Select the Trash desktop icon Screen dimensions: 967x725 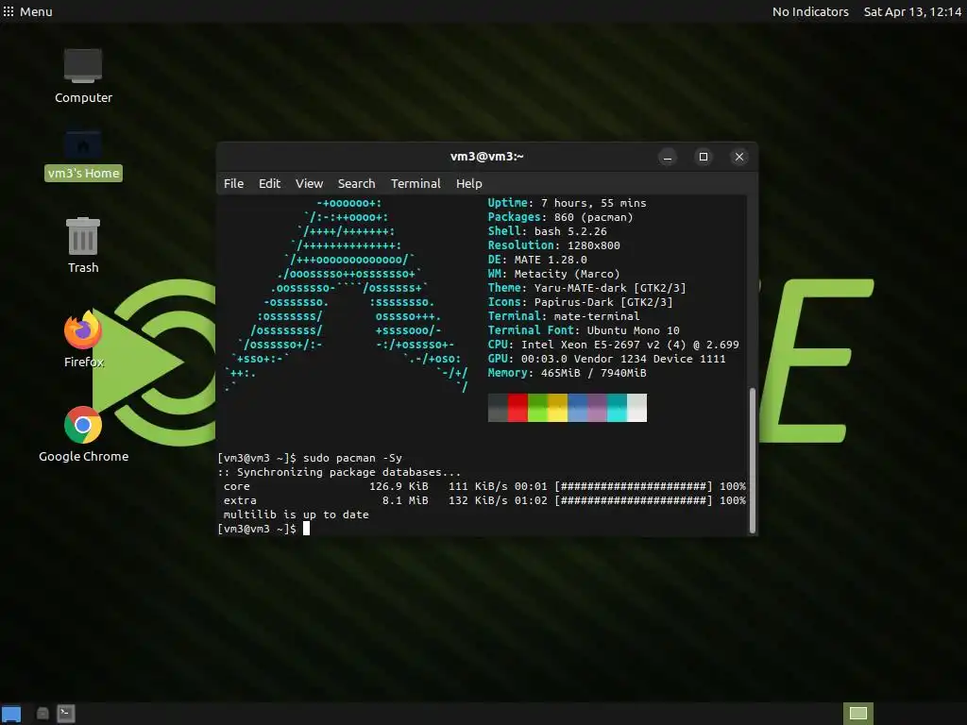pyautogui.click(x=83, y=235)
